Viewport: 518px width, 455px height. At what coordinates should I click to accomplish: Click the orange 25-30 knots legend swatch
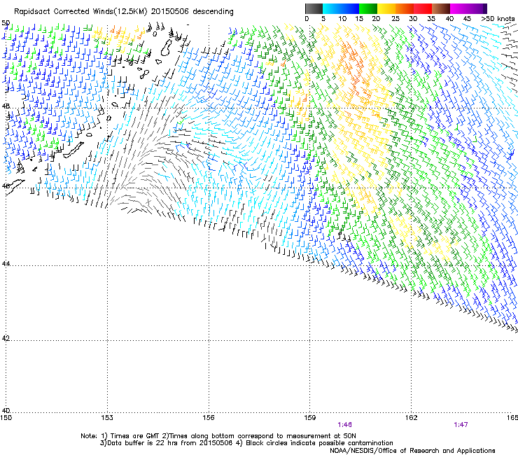405,8
